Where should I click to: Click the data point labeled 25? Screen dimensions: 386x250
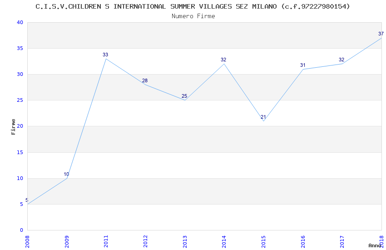coord(185,100)
